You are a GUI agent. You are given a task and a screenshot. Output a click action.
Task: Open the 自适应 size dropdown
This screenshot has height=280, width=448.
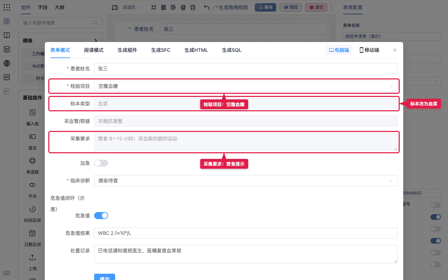133,7
